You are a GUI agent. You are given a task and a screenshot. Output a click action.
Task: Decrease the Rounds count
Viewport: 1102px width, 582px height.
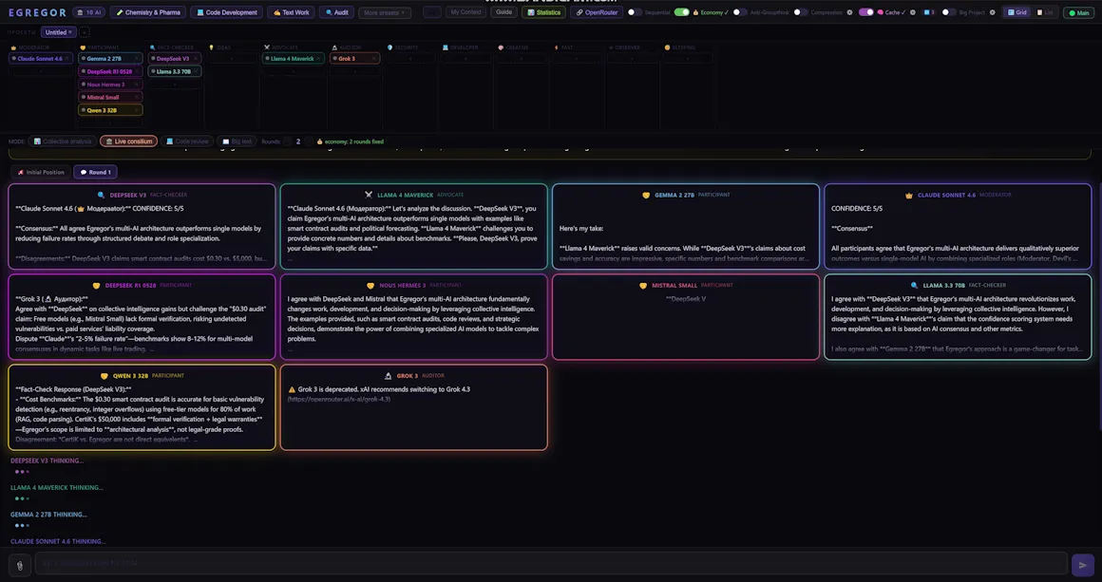tap(287, 141)
